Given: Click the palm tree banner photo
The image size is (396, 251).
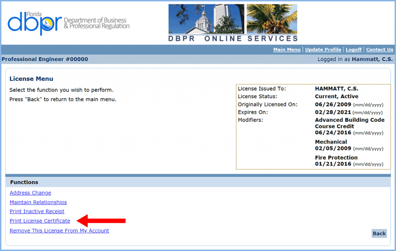Looking at the screenshot, I should pos(271,19).
